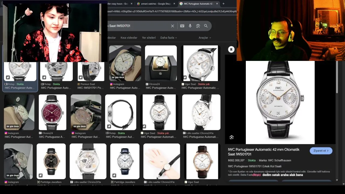This screenshot has width=345, height=194.
Task: Click 'IWC Portugieser Automatic 42 mm Otomatik Saat IW501701' title
Action: pos(264,152)
